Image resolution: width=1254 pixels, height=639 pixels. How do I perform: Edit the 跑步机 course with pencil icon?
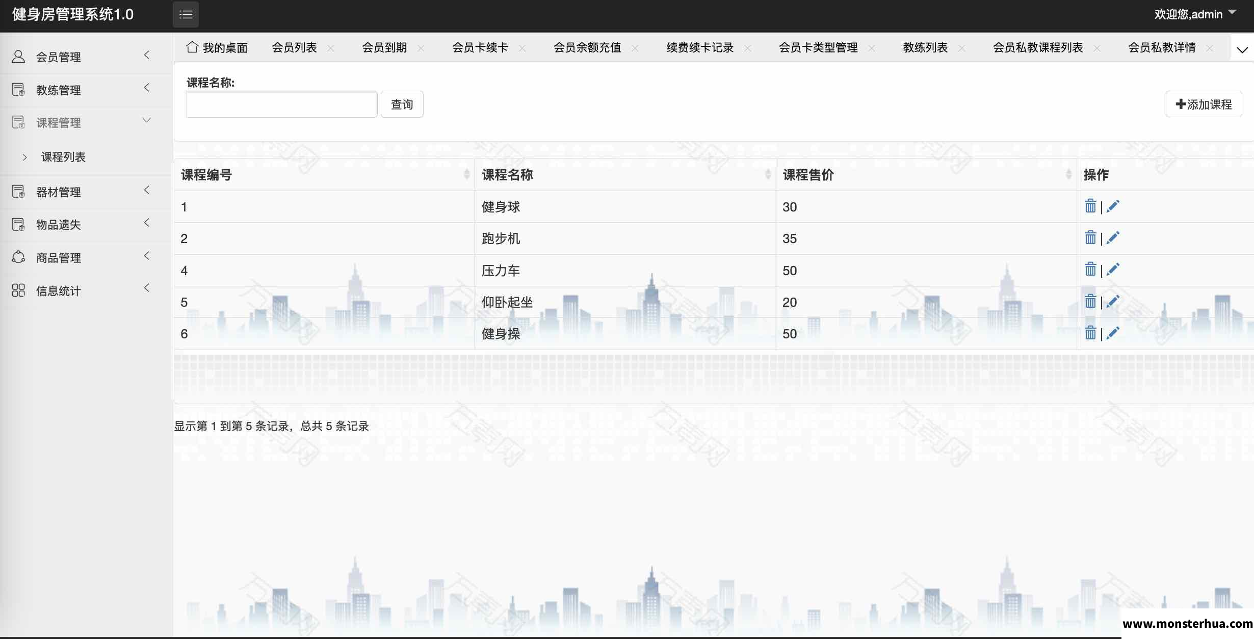click(x=1113, y=237)
